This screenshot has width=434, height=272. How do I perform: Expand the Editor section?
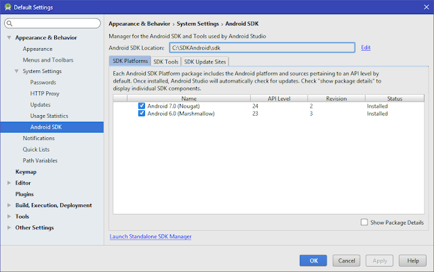point(9,183)
